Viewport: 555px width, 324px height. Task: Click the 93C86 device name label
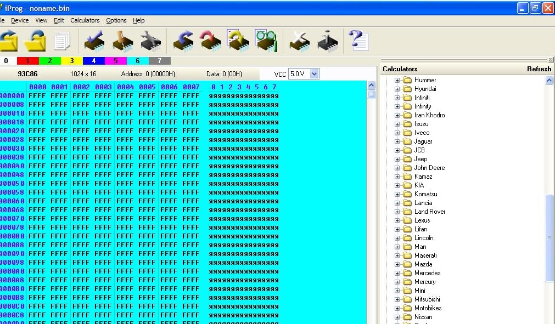pyautogui.click(x=27, y=74)
